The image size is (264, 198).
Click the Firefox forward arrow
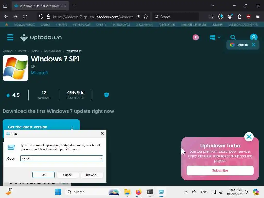[15, 16]
